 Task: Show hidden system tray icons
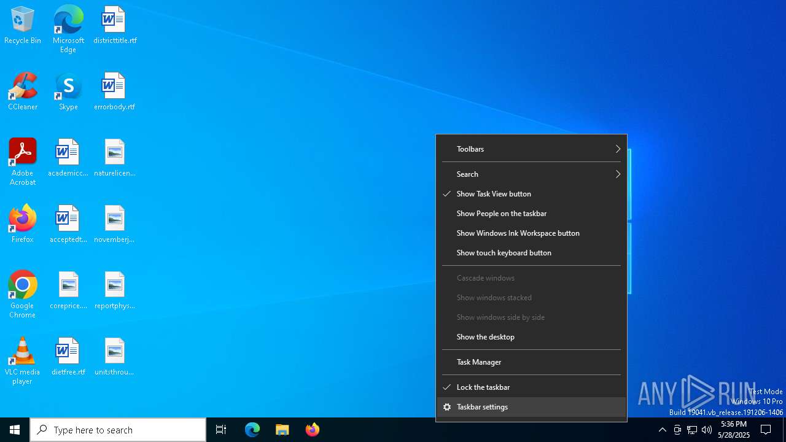663,430
